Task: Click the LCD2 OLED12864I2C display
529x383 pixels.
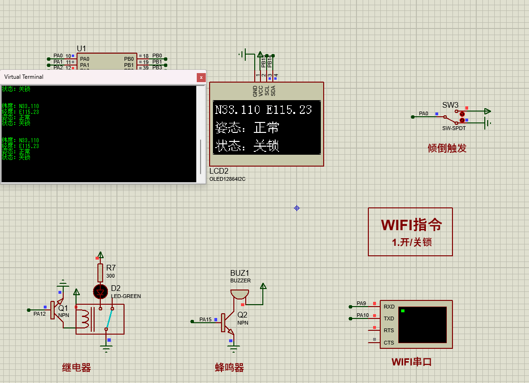Action: pyautogui.click(x=266, y=126)
